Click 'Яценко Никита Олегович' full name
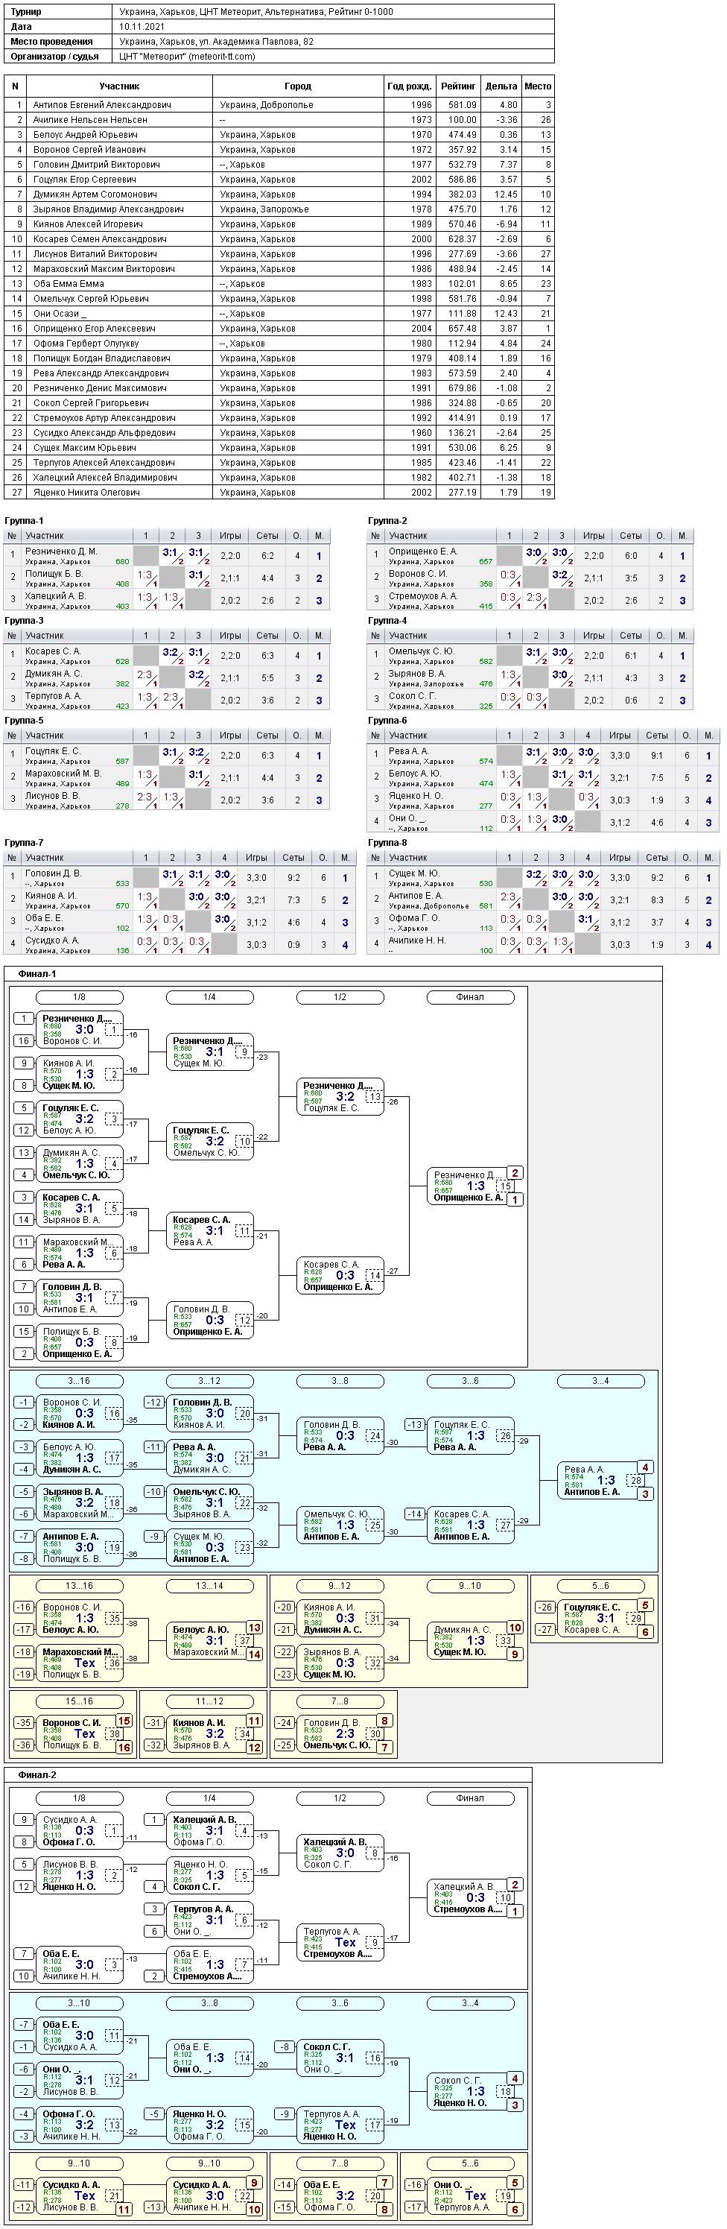 (86, 493)
